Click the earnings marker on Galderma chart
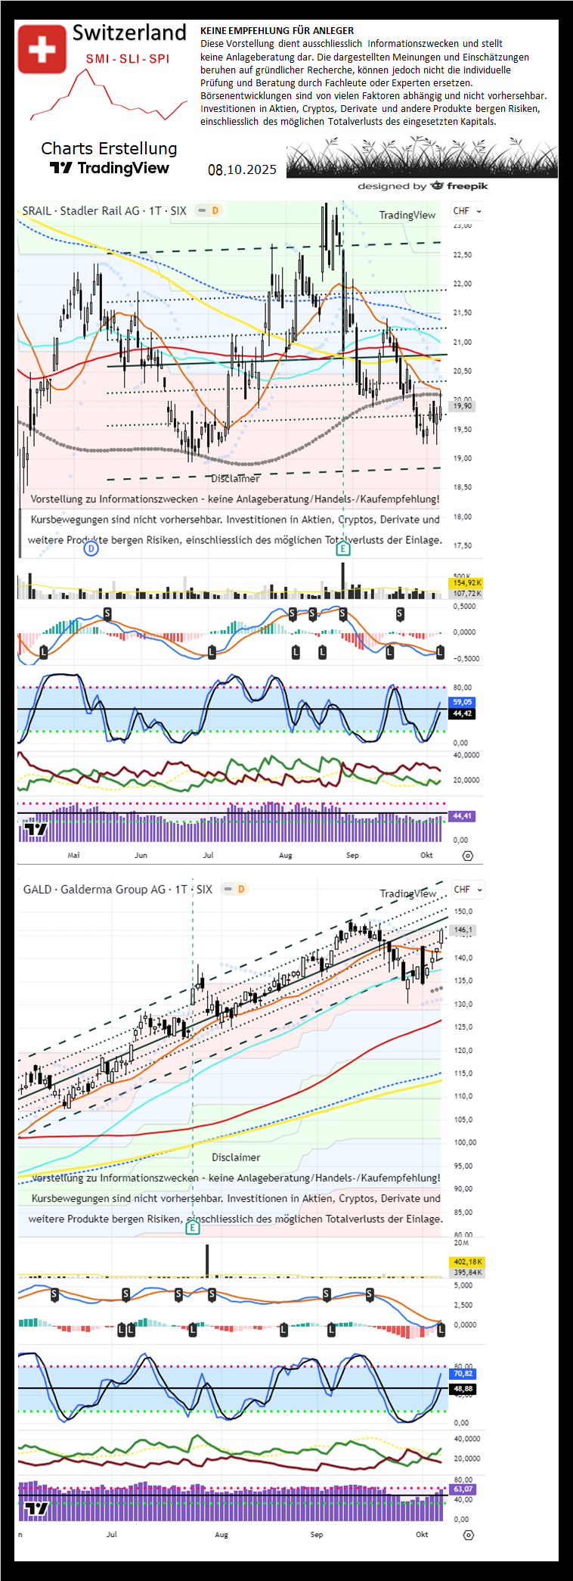 pyautogui.click(x=193, y=1227)
